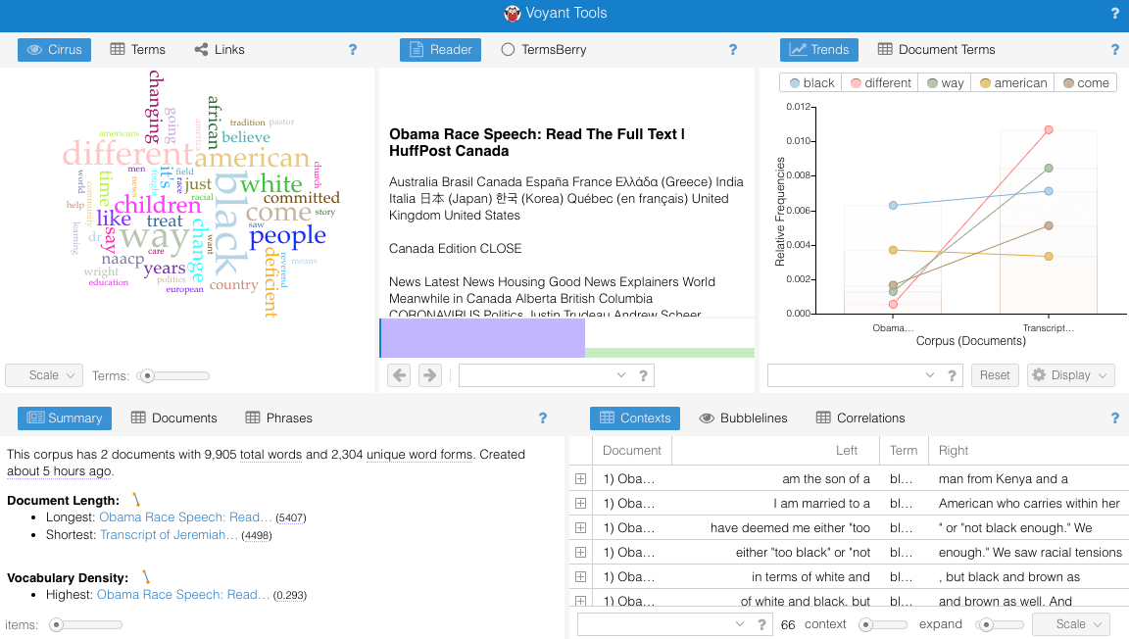The image size is (1129, 639).
Task: Click the Vocabulary Density sparkline icon
Action: [145, 577]
